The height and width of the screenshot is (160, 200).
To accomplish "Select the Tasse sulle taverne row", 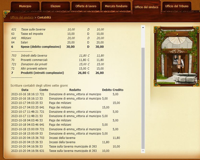I will (x=58, y=30).
